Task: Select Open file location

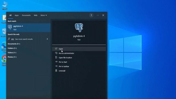Action: (79, 57)
